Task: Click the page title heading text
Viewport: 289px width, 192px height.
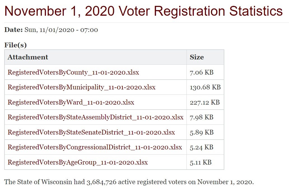Action: pos(143,11)
